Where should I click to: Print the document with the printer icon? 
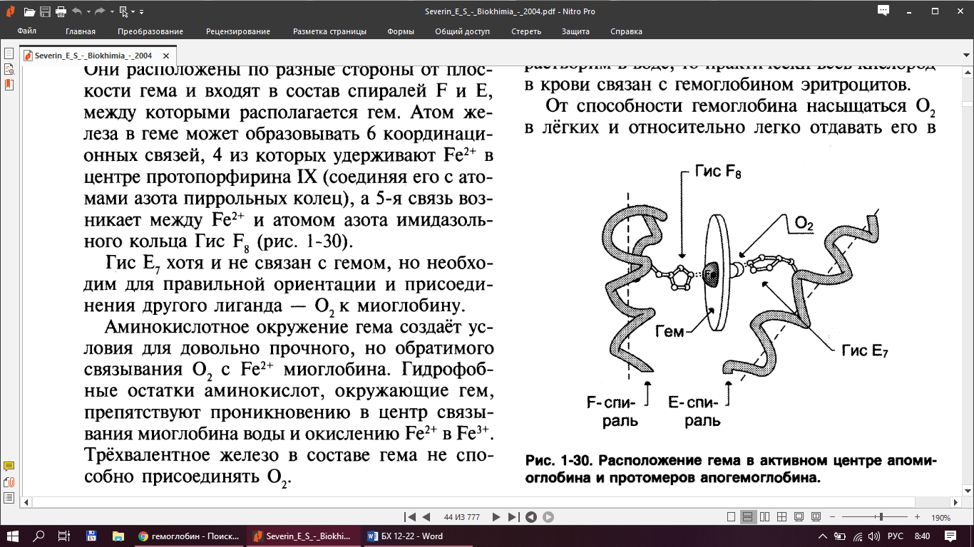pos(61,11)
